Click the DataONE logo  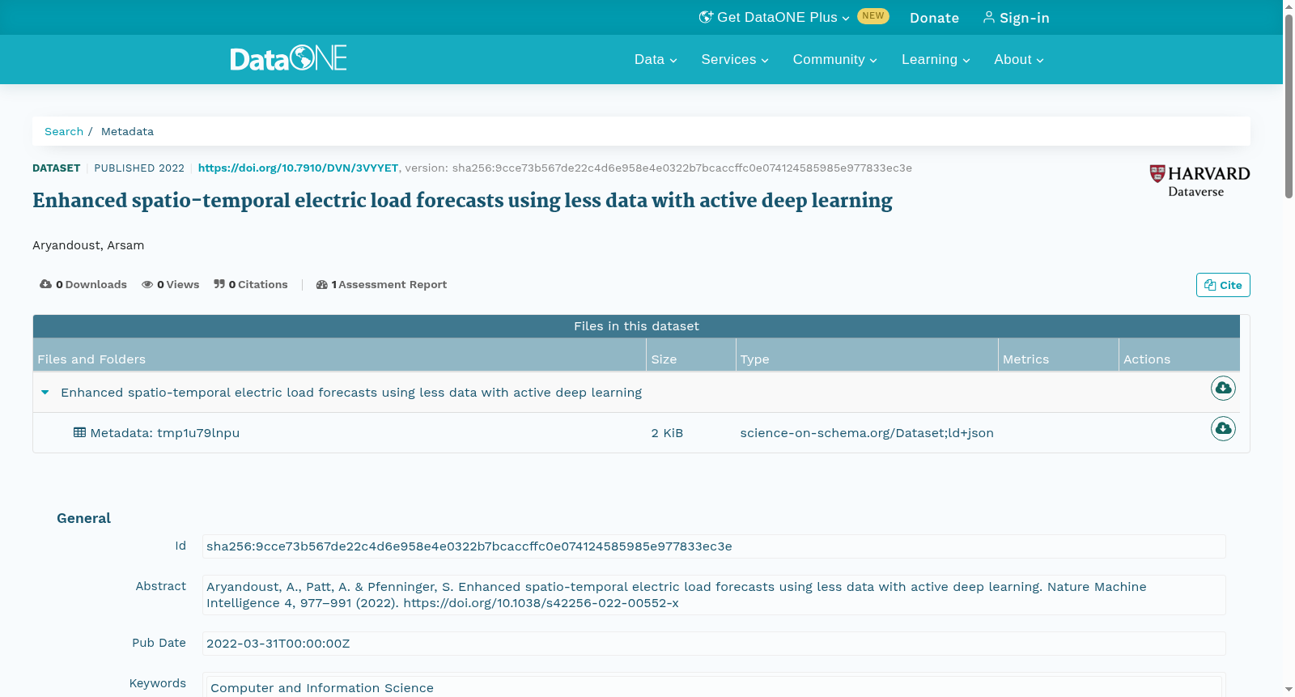(x=288, y=58)
